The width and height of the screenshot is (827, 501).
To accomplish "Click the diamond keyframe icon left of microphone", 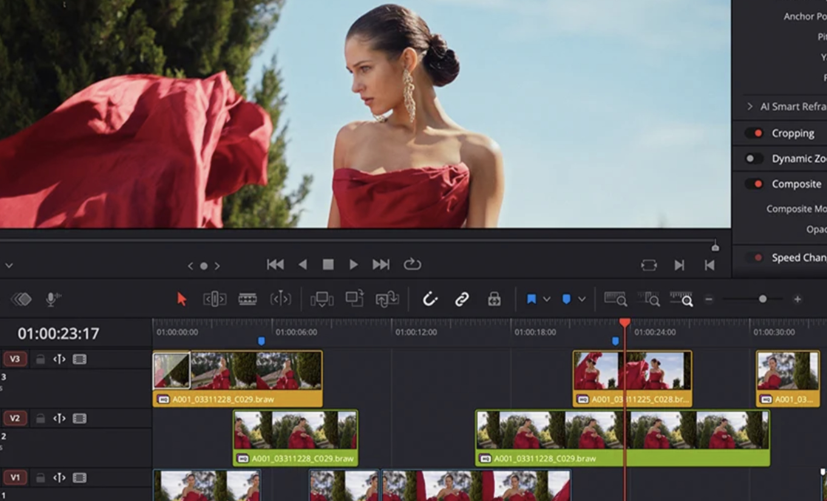I will click(21, 299).
